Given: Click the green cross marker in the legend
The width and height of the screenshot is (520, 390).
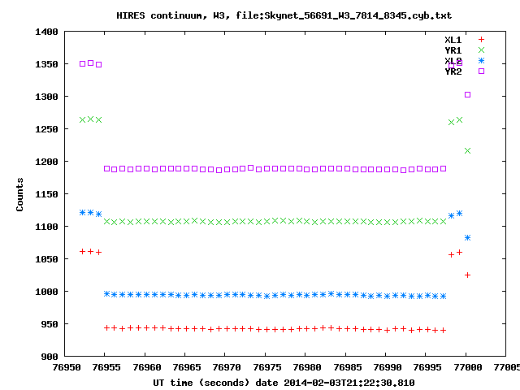Looking at the screenshot, I should tap(481, 50).
